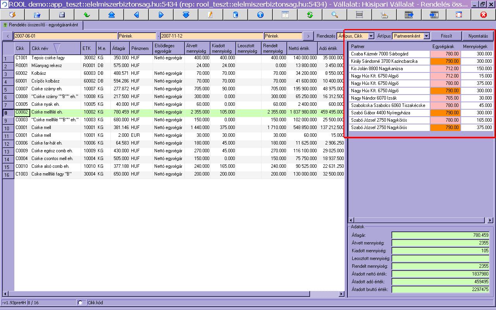Click the blue left arrow previous-record icon
This screenshot has height=310, width=496.
click(x=136, y=15)
